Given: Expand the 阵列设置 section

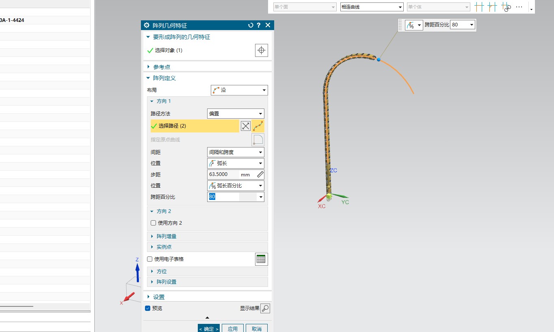Looking at the screenshot, I should point(152,282).
